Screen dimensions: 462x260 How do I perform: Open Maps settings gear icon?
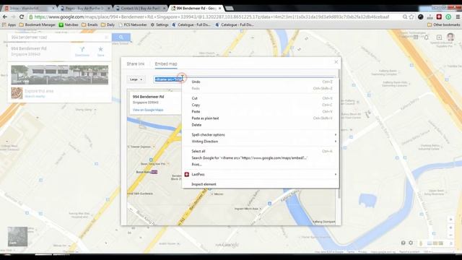[x=411, y=243]
